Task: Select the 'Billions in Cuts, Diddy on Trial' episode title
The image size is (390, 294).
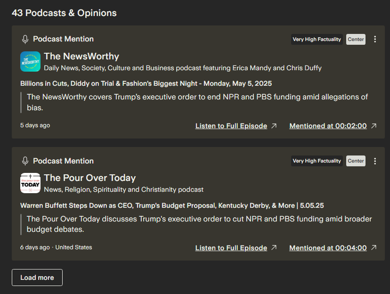Action: coord(146,83)
